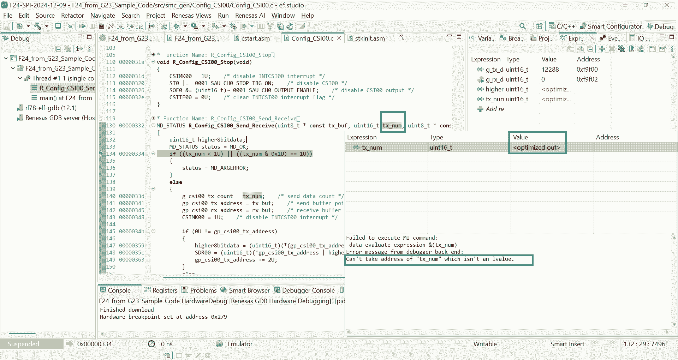Click the Terminate (stop) debug icon

coord(101,26)
